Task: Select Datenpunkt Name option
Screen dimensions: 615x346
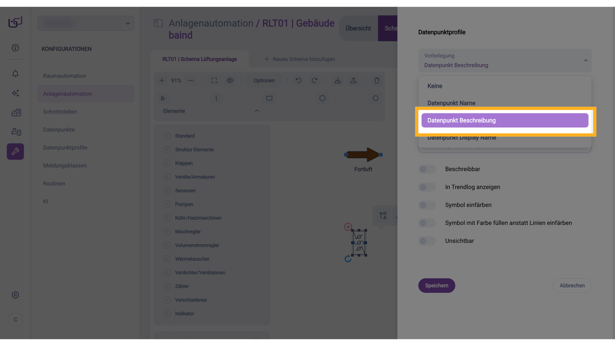Action: [x=451, y=103]
